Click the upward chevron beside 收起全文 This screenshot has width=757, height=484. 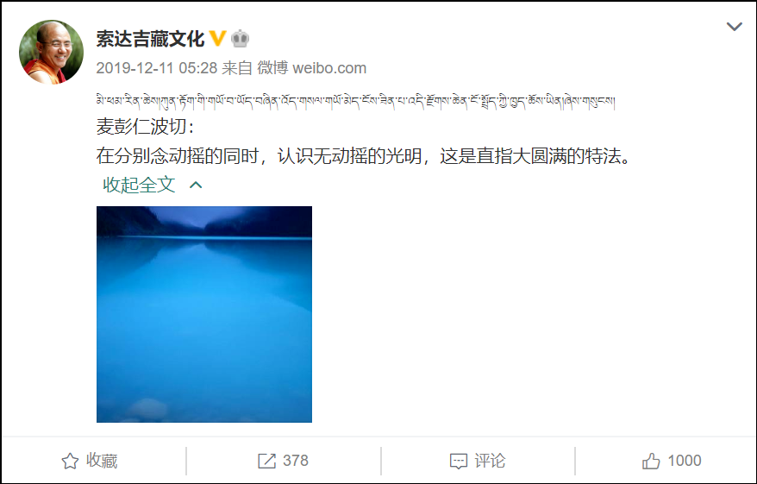coord(196,185)
